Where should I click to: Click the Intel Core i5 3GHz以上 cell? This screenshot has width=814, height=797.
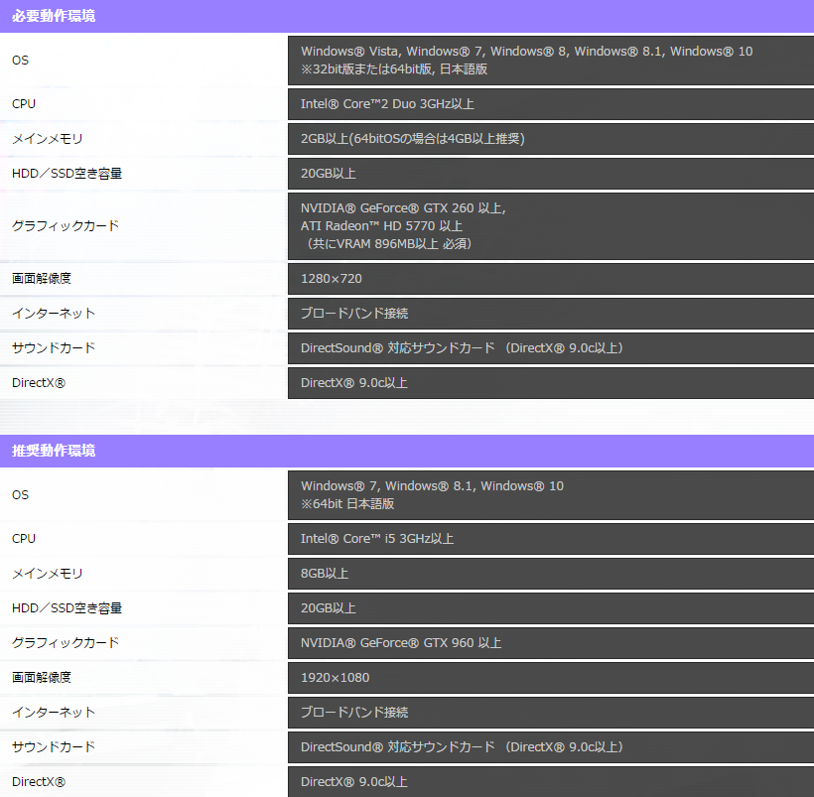pos(551,538)
